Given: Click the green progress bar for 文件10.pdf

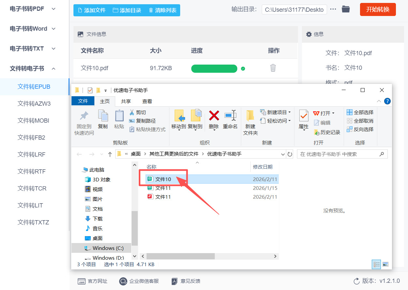Looking at the screenshot, I should (x=214, y=69).
